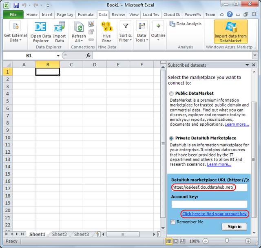
Task: Switch to the Insert tab
Action: coord(47,15)
